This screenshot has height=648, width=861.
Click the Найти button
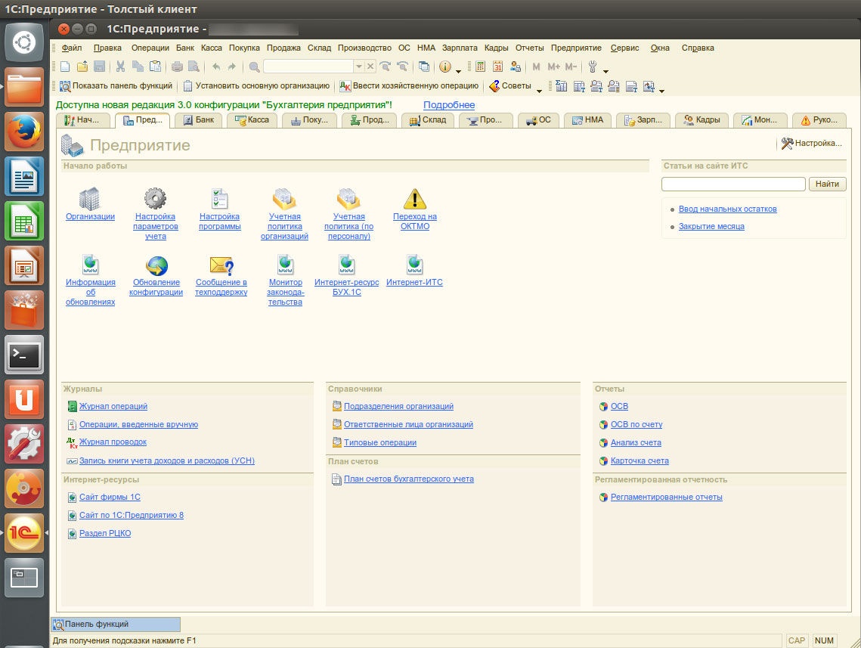(x=828, y=184)
